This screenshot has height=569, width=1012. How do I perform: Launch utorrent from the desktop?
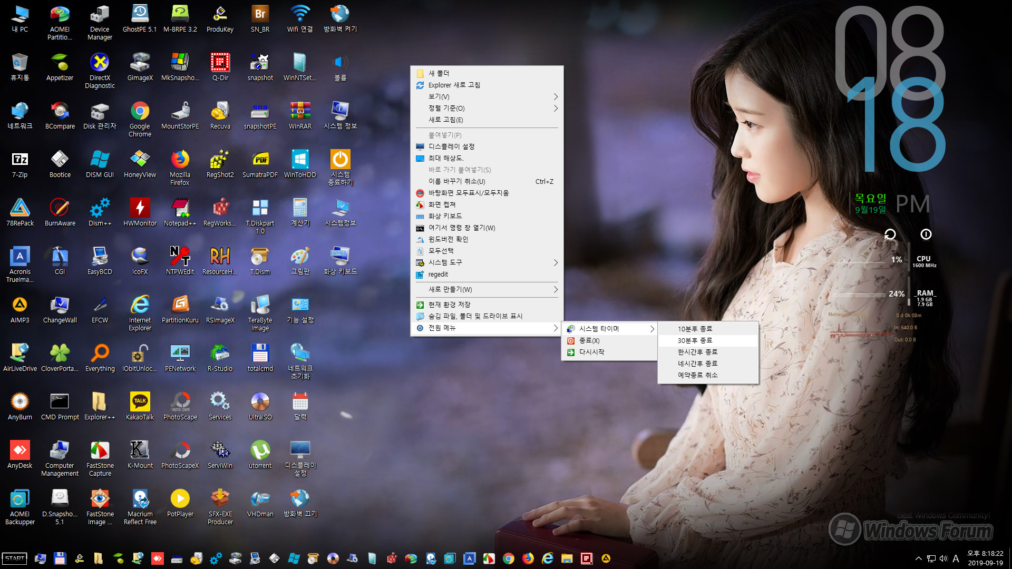pos(260,455)
